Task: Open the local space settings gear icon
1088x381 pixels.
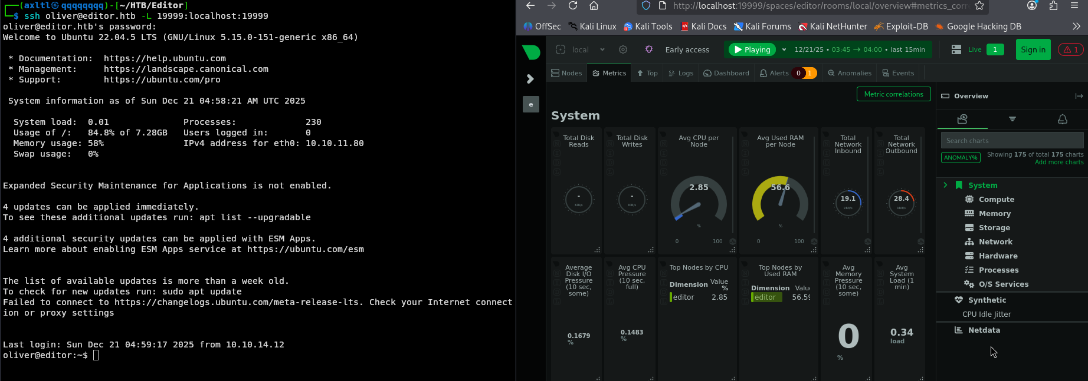Action: click(x=623, y=49)
